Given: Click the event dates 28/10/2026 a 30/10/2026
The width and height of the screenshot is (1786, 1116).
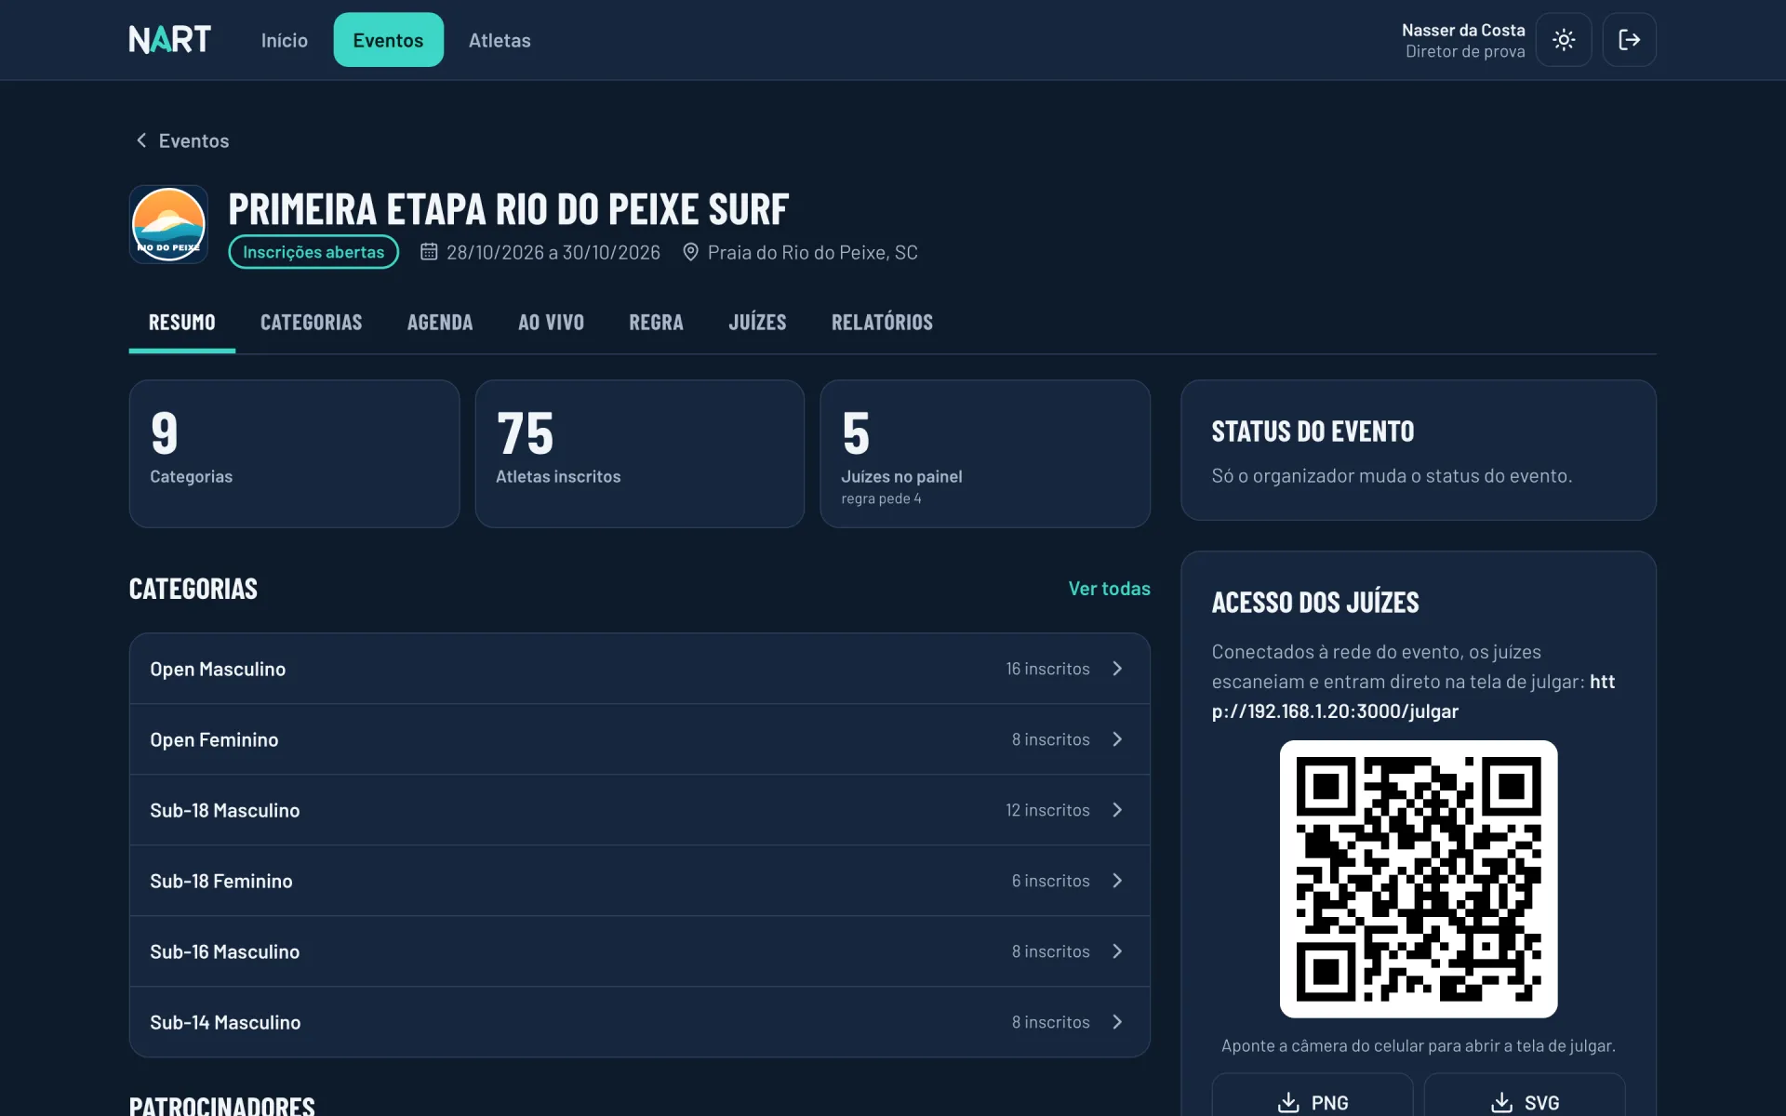Looking at the screenshot, I should [553, 252].
